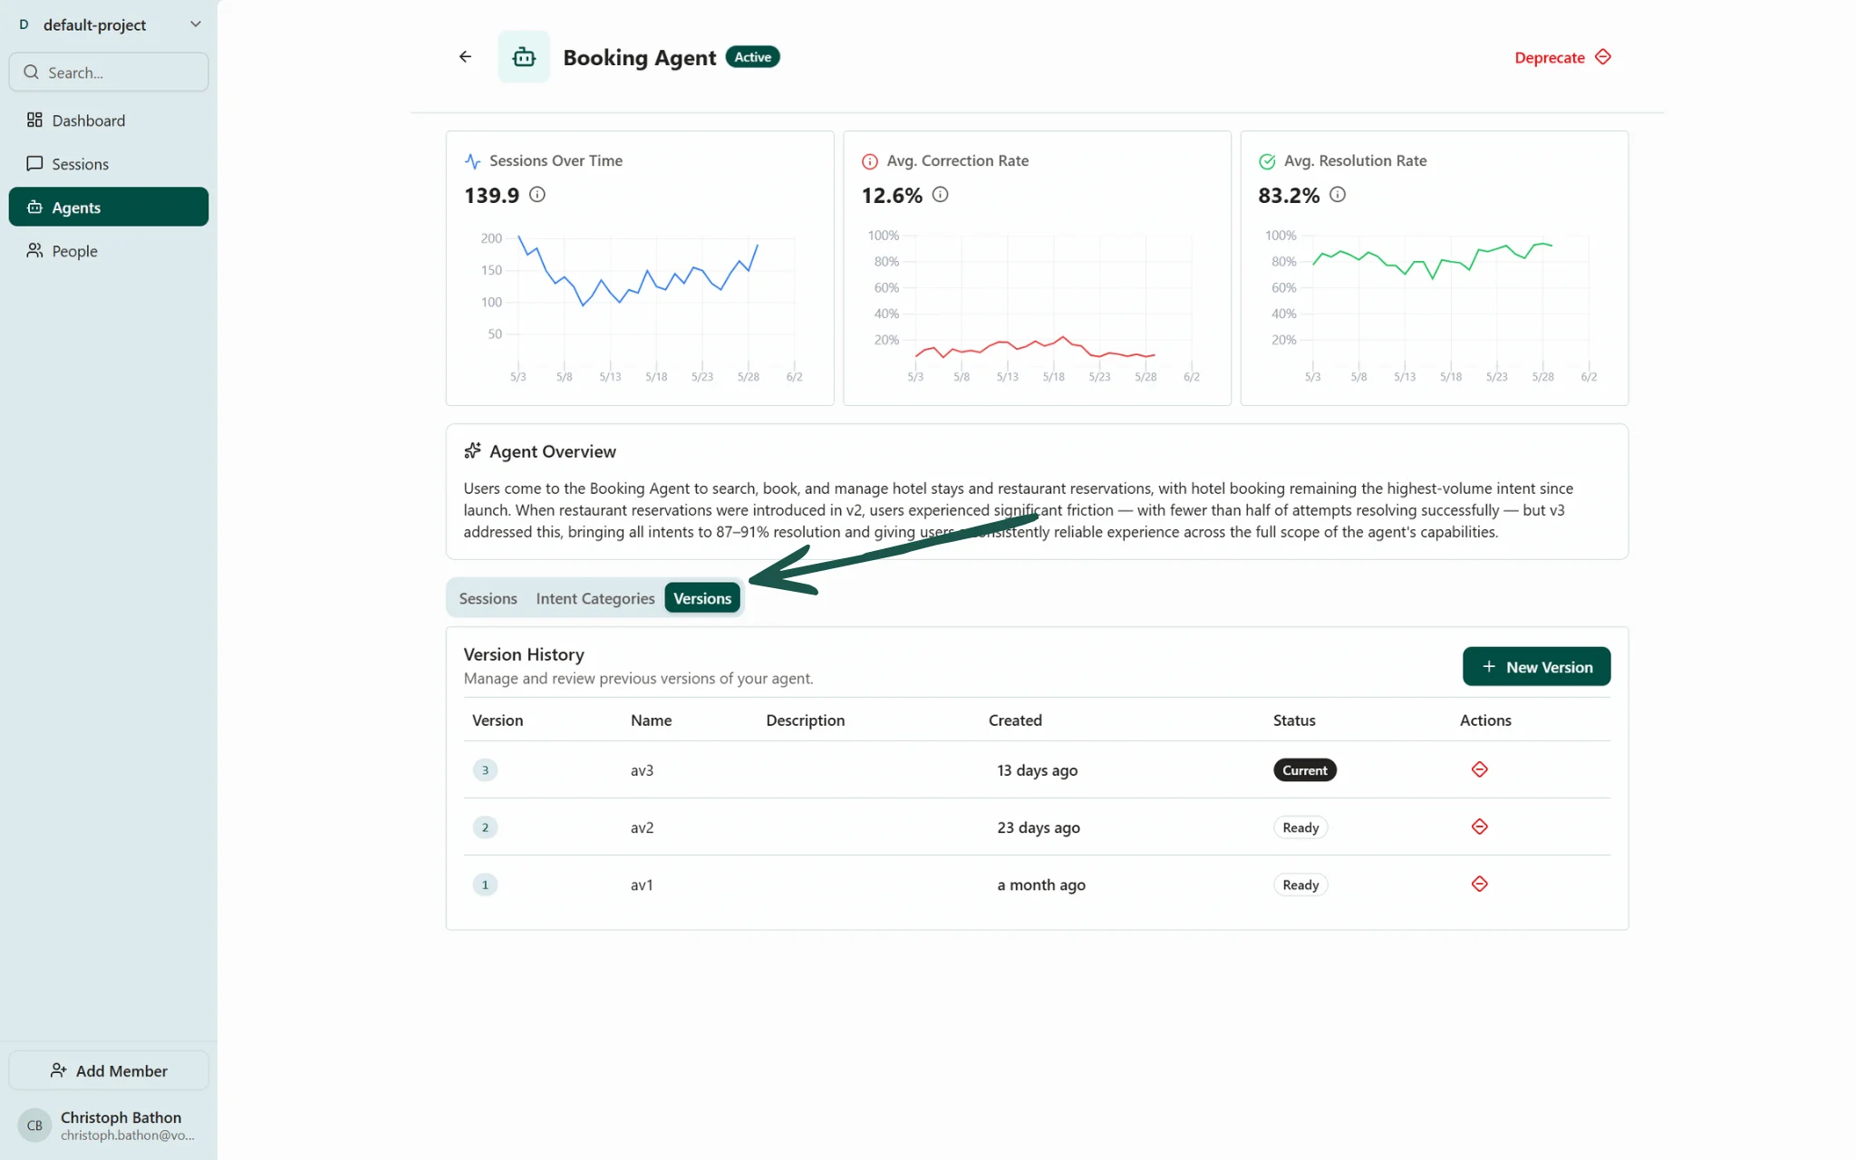The width and height of the screenshot is (1856, 1160).
Task: Click the Description column header
Action: 805,720
